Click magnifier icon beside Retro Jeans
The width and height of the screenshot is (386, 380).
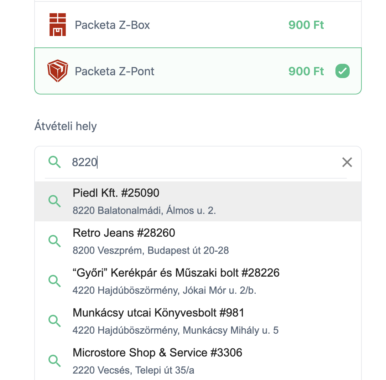54,241
